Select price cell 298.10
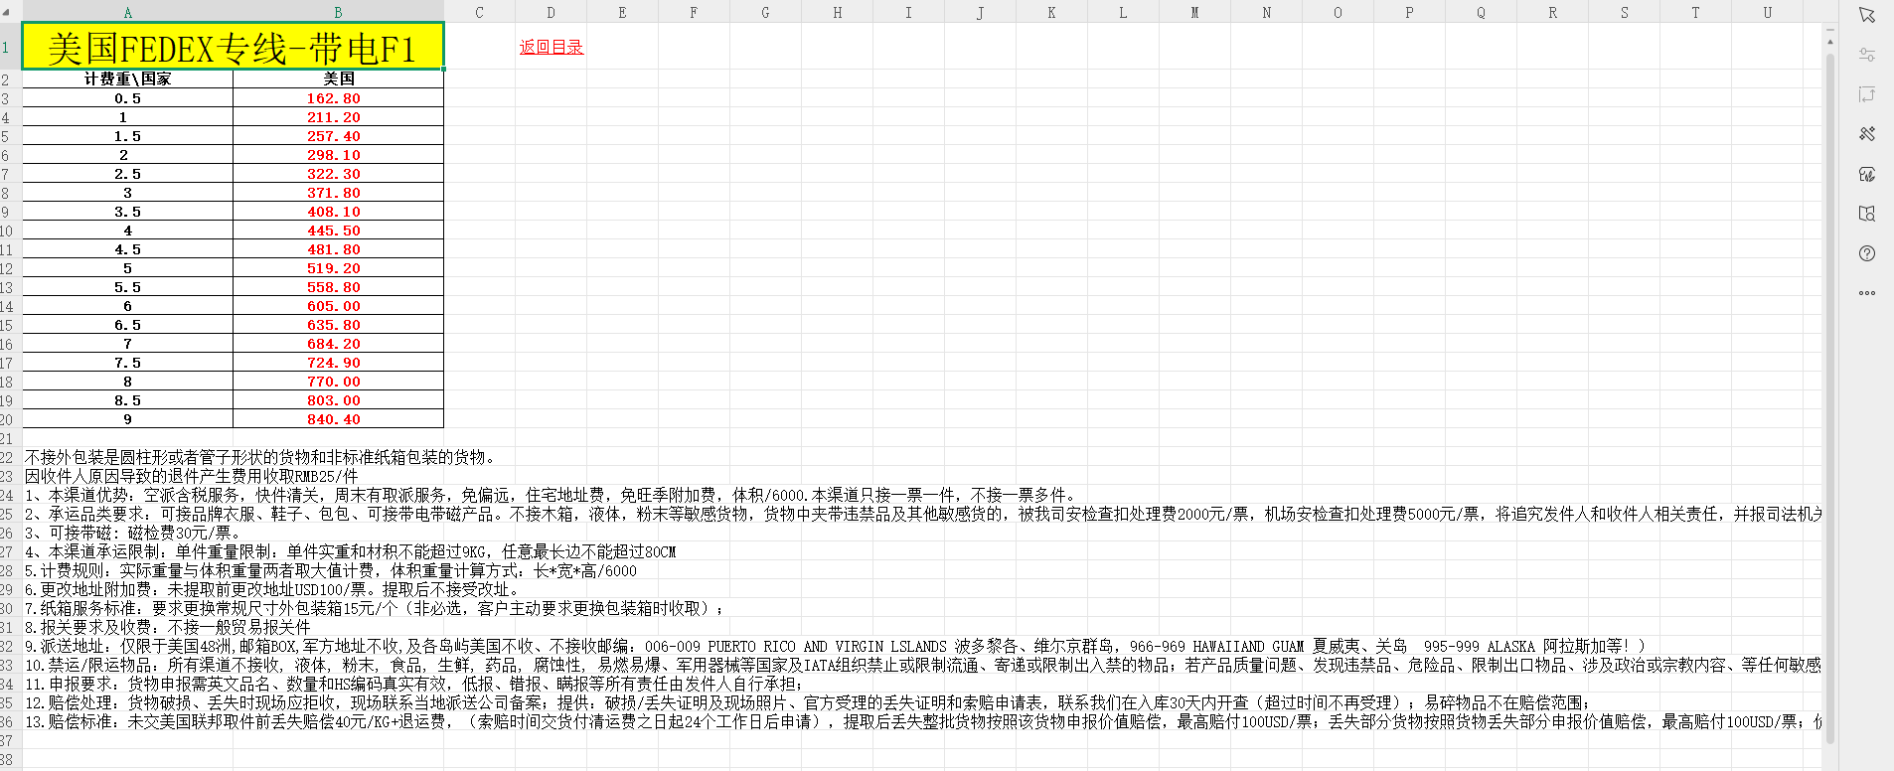1894x771 pixels. click(x=338, y=155)
